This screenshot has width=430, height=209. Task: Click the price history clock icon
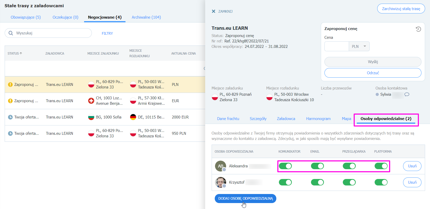[x=418, y=29]
